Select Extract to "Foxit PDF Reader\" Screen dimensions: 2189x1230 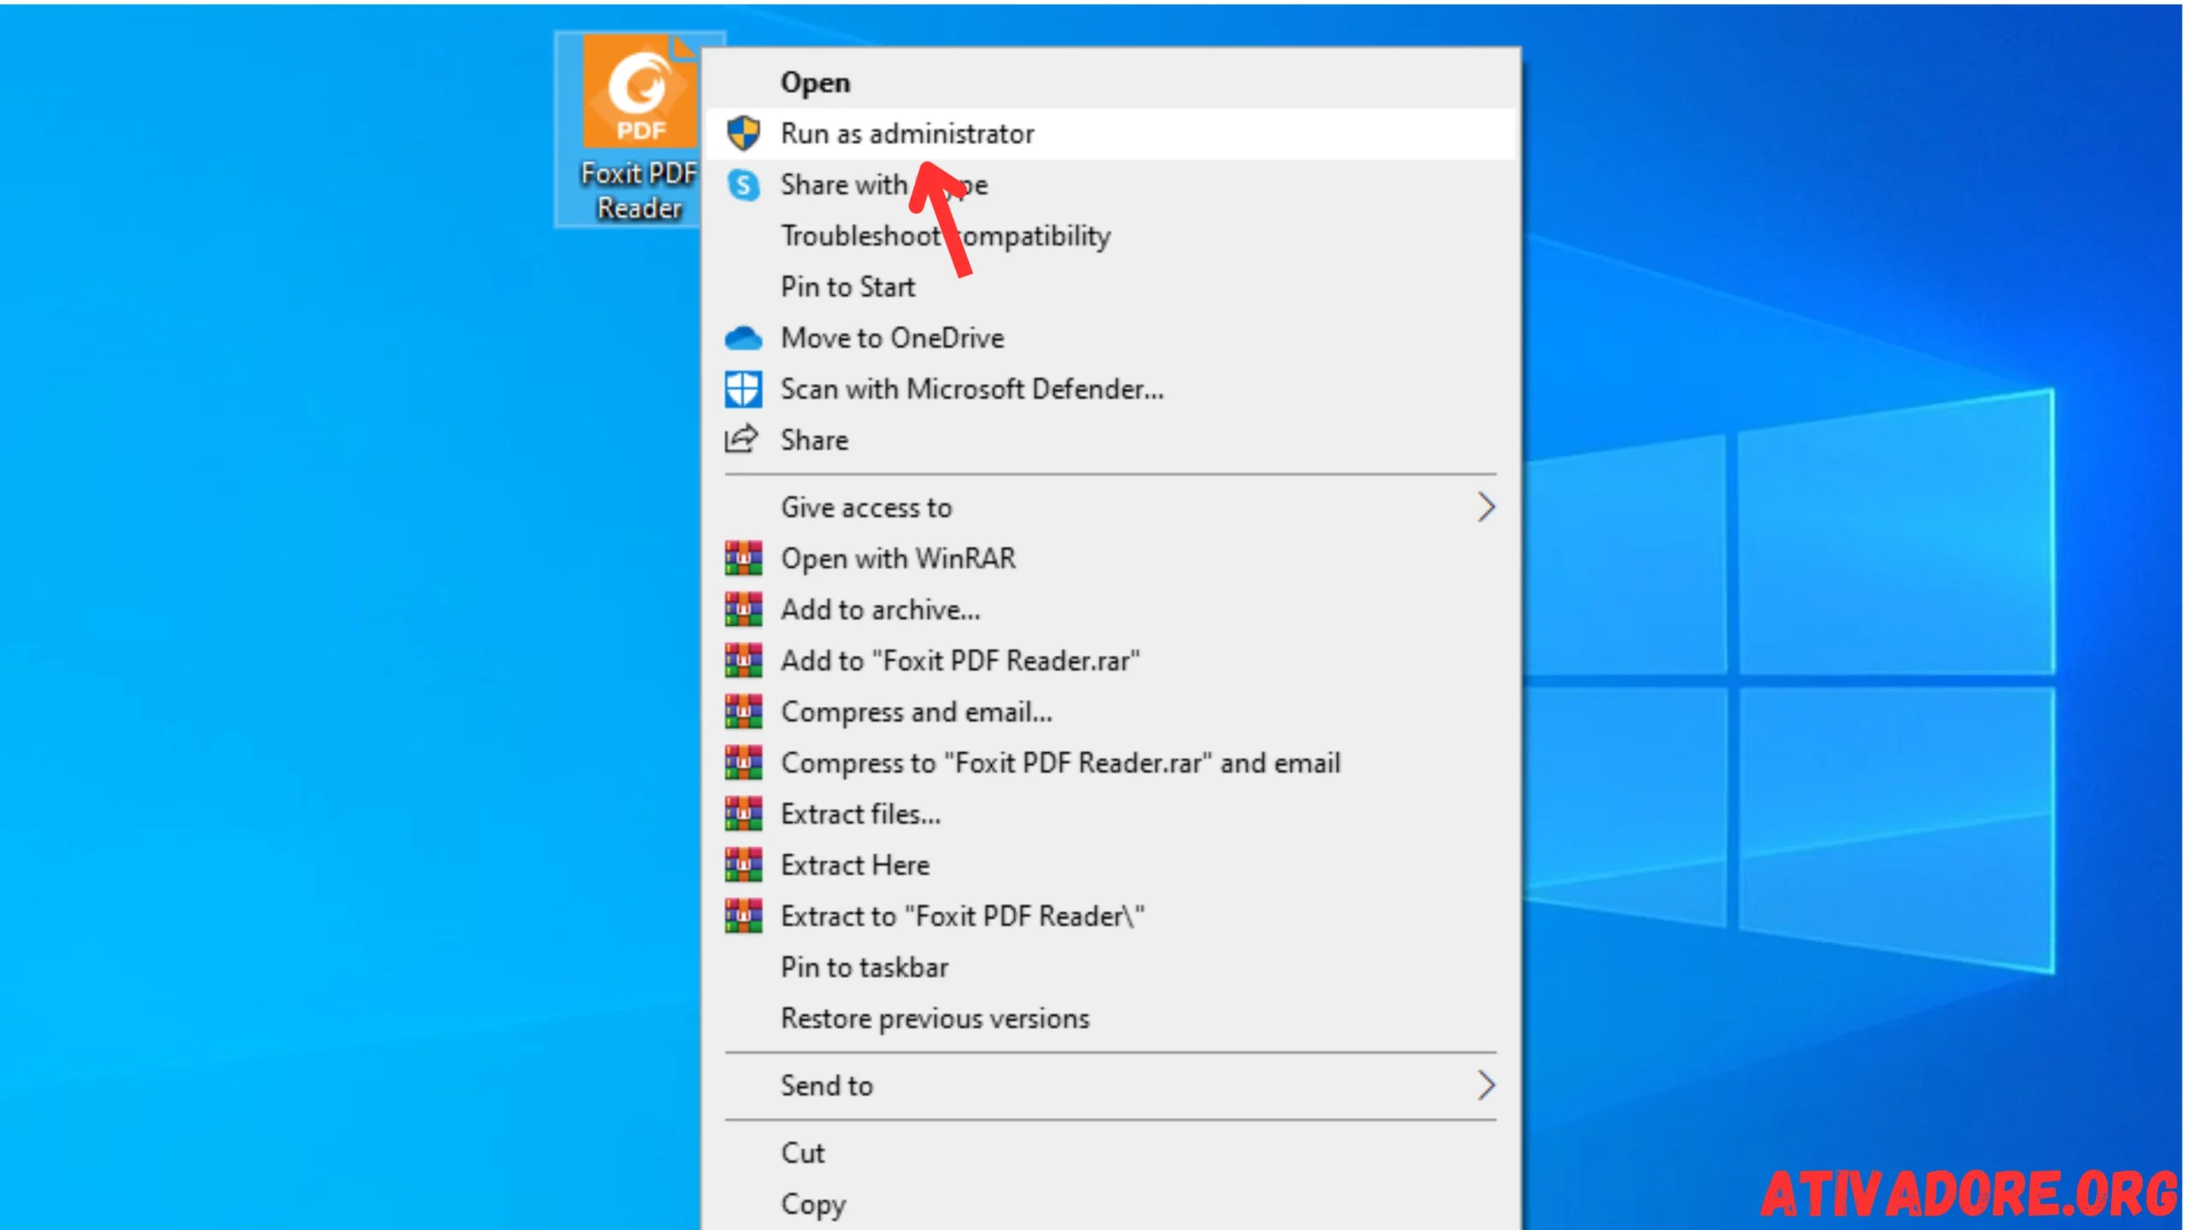1110,916
